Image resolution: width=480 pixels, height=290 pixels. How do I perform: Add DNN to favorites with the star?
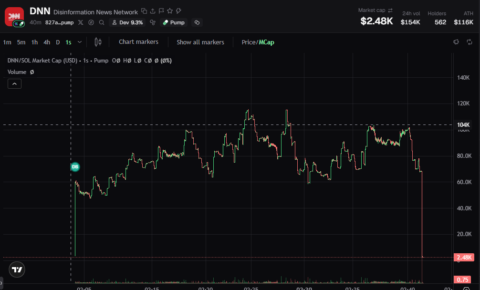pyautogui.click(x=170, y=11)
